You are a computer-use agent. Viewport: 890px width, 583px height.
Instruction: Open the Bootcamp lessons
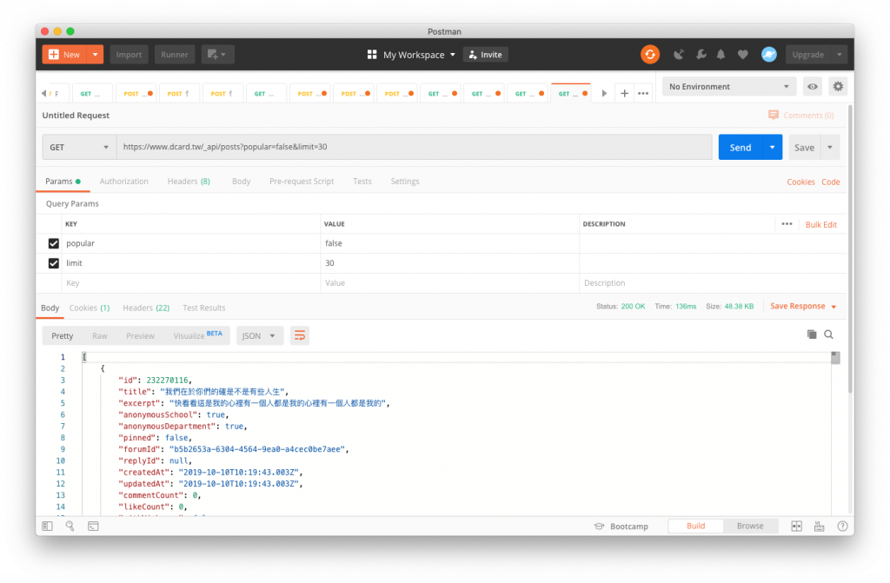[621, 527]
